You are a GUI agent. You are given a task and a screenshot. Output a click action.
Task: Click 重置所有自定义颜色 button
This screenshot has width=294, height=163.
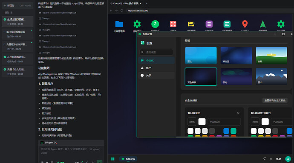275,101
